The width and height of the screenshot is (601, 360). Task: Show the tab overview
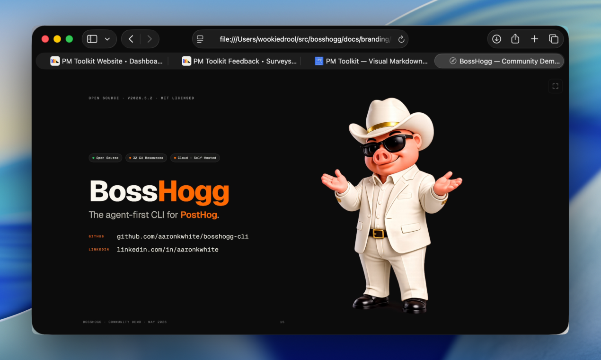tap(553, 39)
